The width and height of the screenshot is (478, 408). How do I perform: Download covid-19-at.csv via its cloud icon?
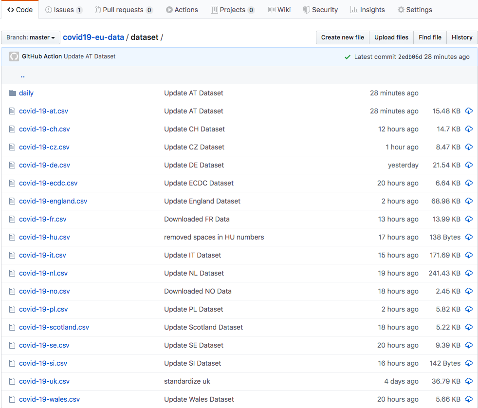click(469, 111)
